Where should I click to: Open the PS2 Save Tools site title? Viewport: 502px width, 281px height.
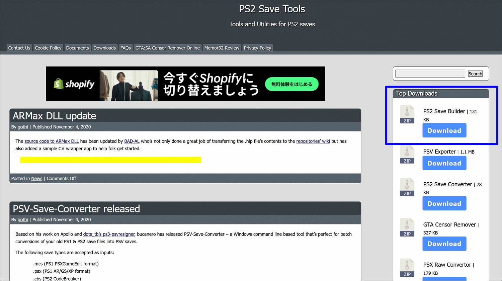[272, 9]
